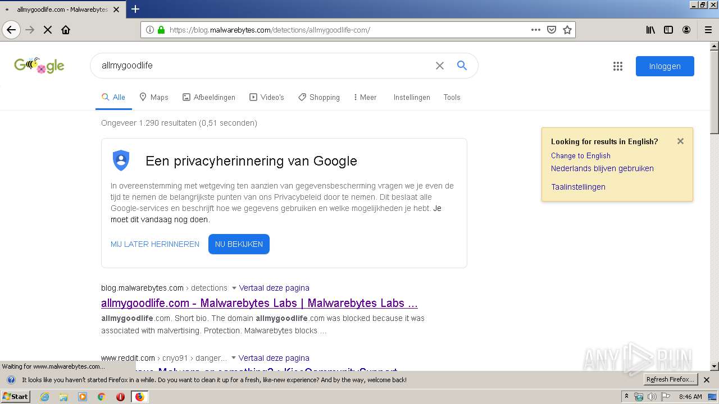Go back to the previous page

coord(11,30)
